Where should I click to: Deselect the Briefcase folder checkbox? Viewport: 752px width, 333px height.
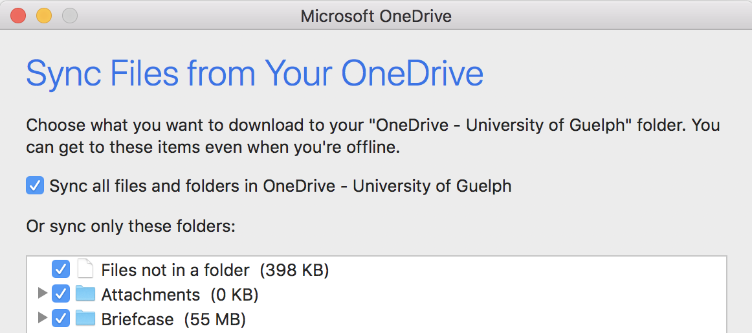pos(61,319)
